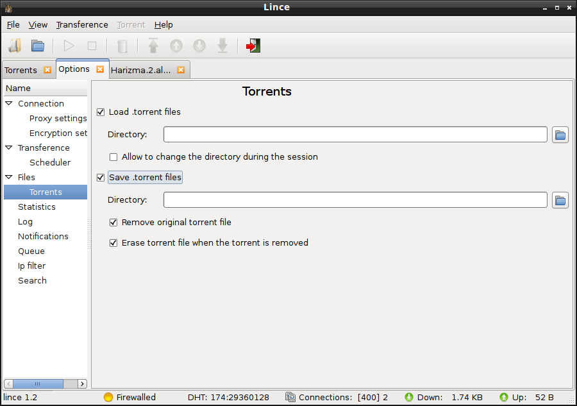Image resolution: width=577 pixels, height=406 pixels.
Task: Toggle the Save .torrent files checkbox
Action: (101, 178)
